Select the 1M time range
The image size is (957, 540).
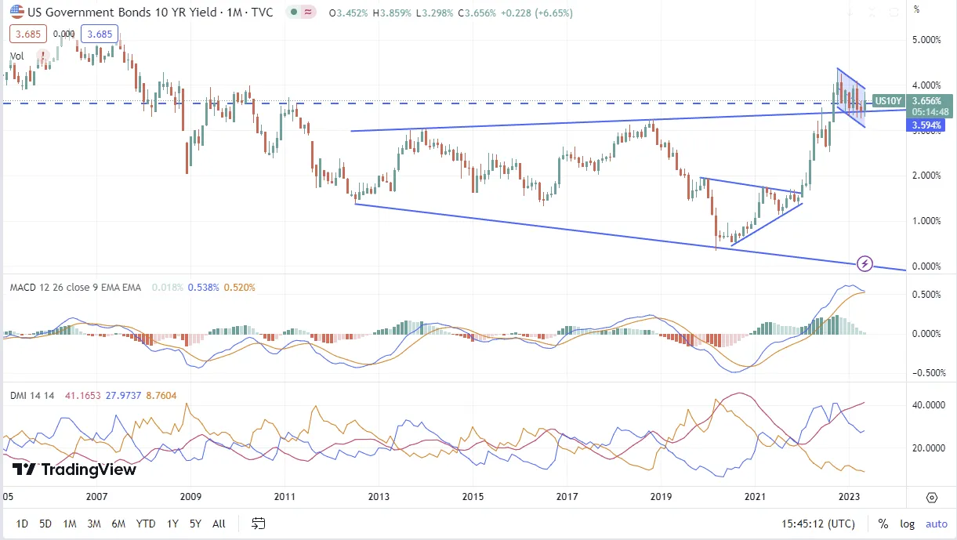70,524
